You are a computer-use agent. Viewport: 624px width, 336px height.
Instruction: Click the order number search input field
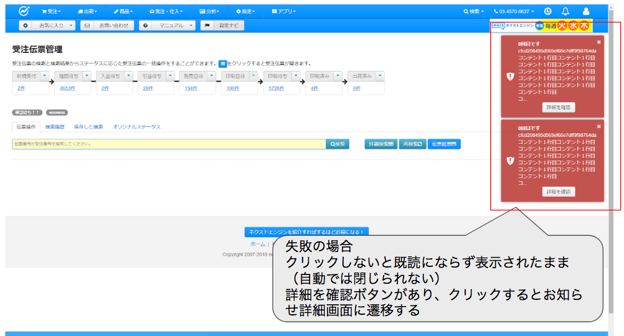click(x=168, y=144)
